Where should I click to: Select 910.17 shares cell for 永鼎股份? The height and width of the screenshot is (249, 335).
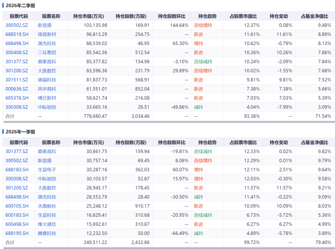[142, 206]
